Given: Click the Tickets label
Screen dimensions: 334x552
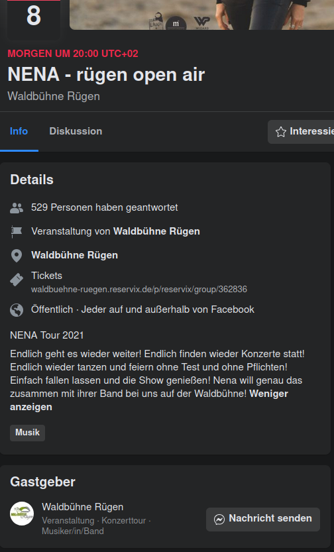Looking at the screenshot, I should 46,276.
